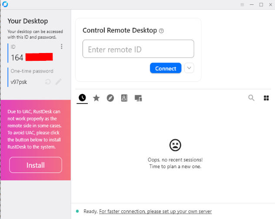Image resolution: width=275 pixels, height=219 pixels.
Task: Open help icon beside Control Remote Desktop
Action: (x=161, y=31)
